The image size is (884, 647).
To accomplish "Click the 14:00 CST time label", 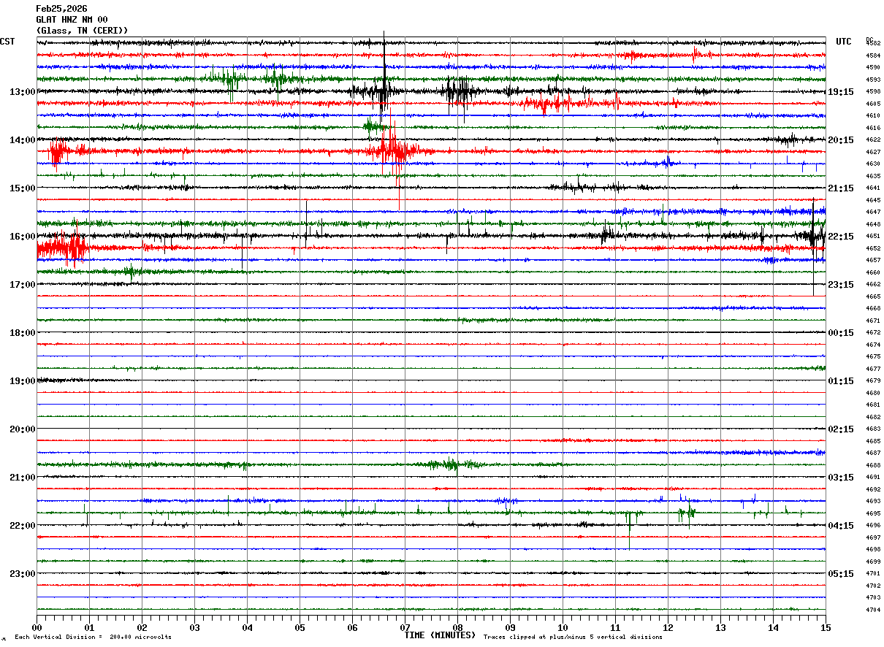I will click(23, 140).
